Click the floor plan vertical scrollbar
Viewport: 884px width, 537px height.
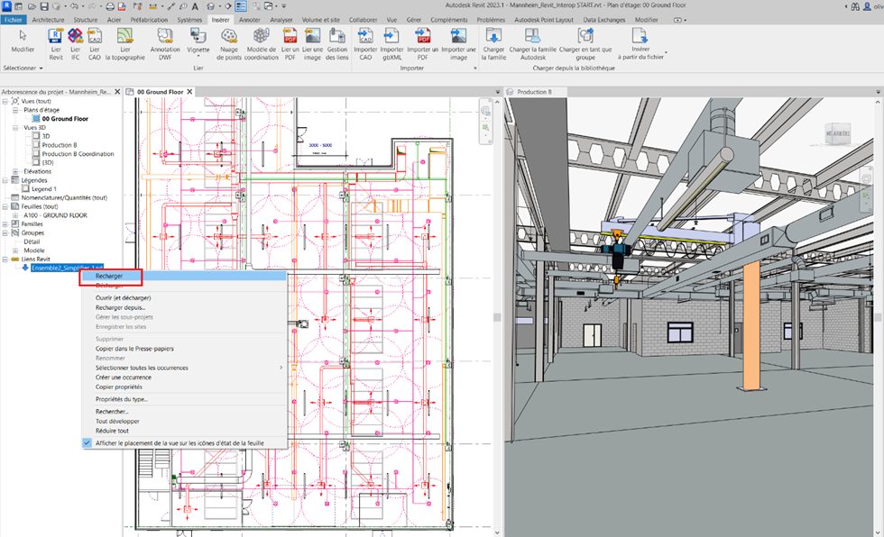[497, 315]
